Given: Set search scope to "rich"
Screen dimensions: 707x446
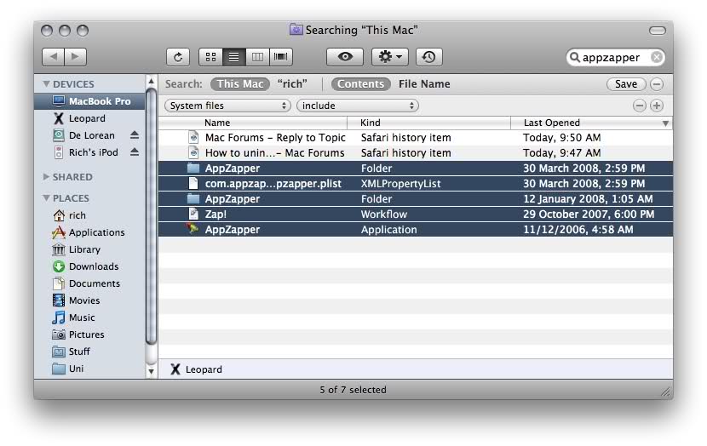Looking at the screenshot, I should (x=292, y=84).
